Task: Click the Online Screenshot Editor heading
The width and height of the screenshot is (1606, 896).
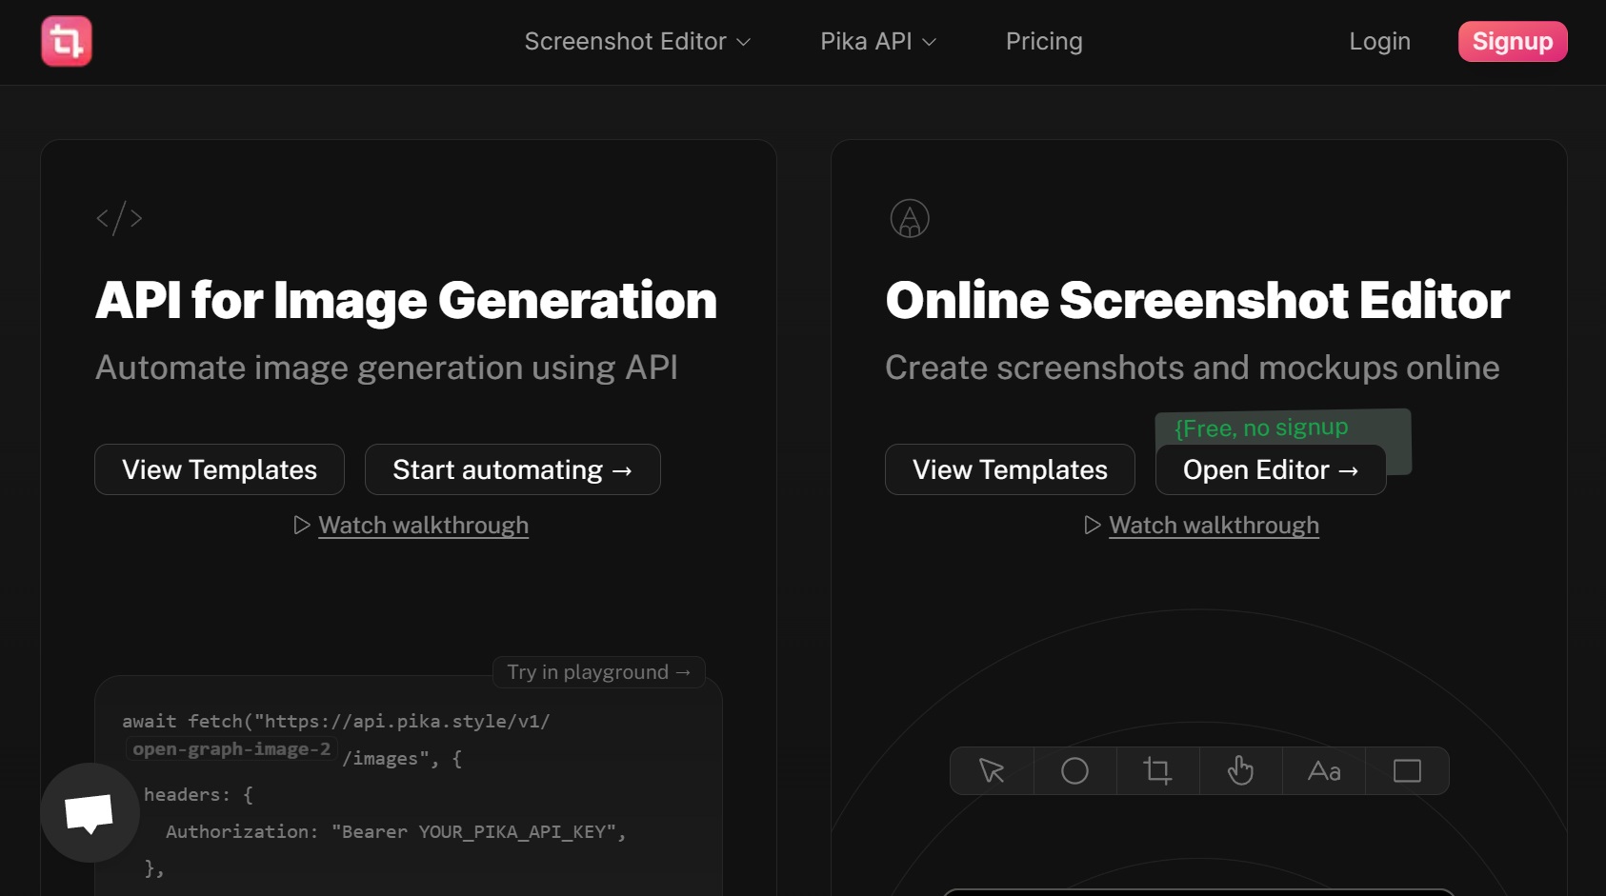Action: tap(1197, 301)
